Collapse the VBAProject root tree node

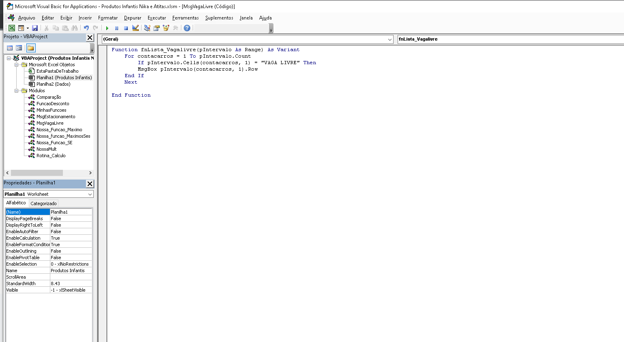click(9, 58)
